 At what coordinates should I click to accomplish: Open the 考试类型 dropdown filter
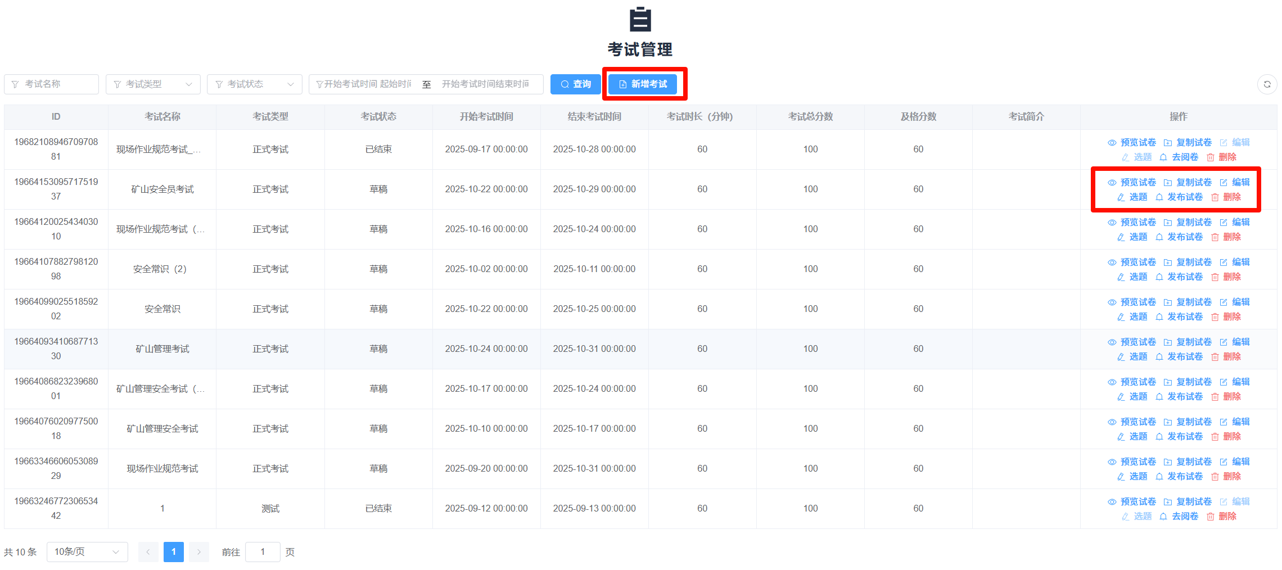click(x=153, y=84)
